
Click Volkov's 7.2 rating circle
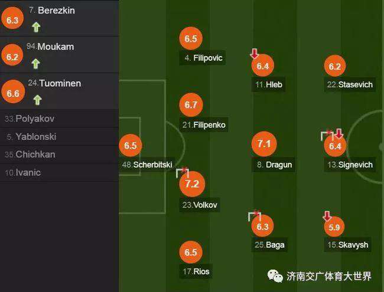(x=191, y=183)
